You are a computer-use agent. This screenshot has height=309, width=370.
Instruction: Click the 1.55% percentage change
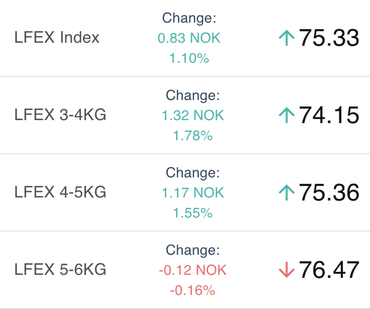[x=193, y=213]
